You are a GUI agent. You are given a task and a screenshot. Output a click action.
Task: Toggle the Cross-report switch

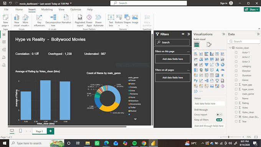pyautogui.click(x=219, y=115)
